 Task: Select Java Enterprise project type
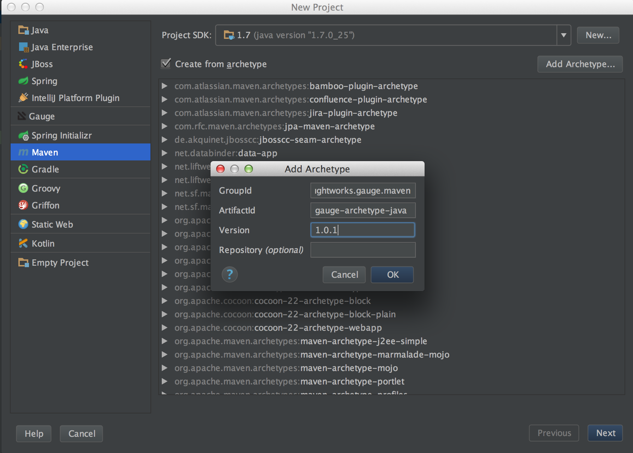[x=62, y=47]
